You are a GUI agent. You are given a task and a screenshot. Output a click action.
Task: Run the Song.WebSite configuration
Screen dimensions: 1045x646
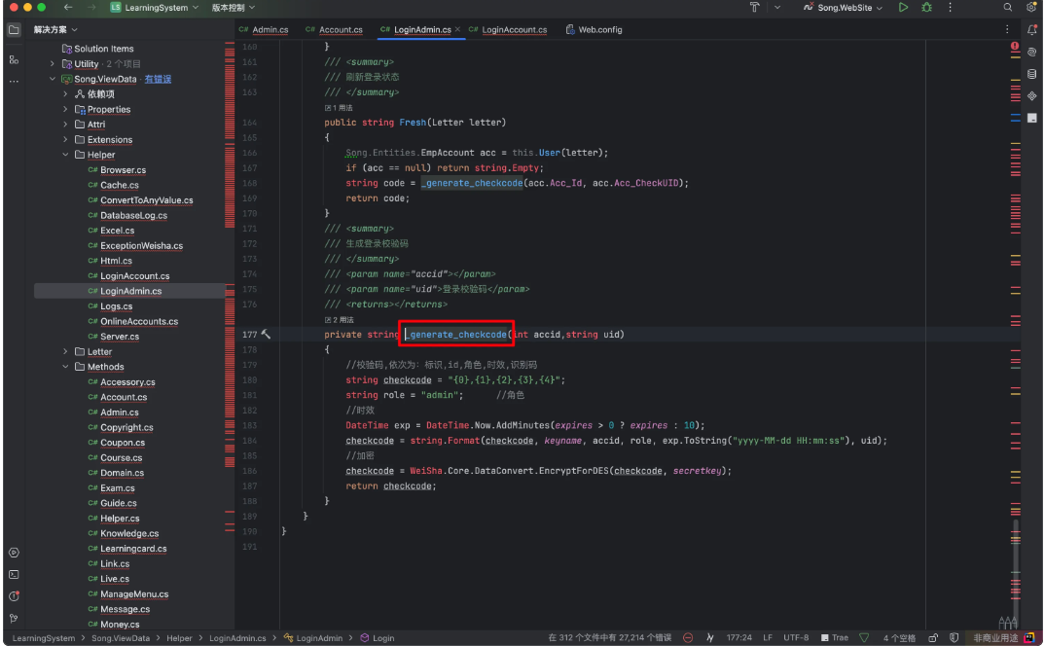click(903, 8)
